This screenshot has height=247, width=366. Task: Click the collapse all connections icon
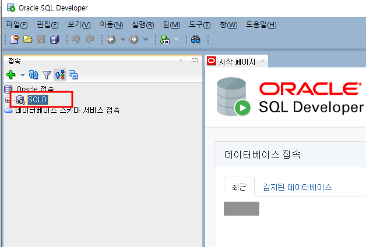[x=73, y=75]
